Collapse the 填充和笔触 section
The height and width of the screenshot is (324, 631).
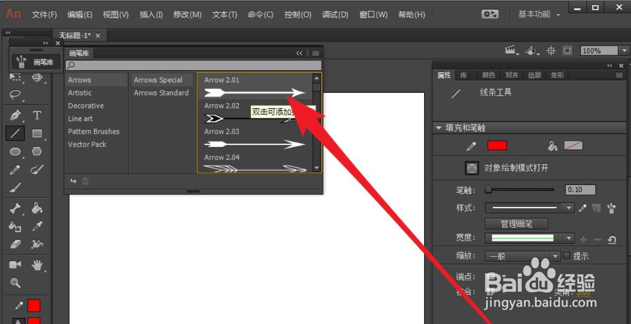439,128
